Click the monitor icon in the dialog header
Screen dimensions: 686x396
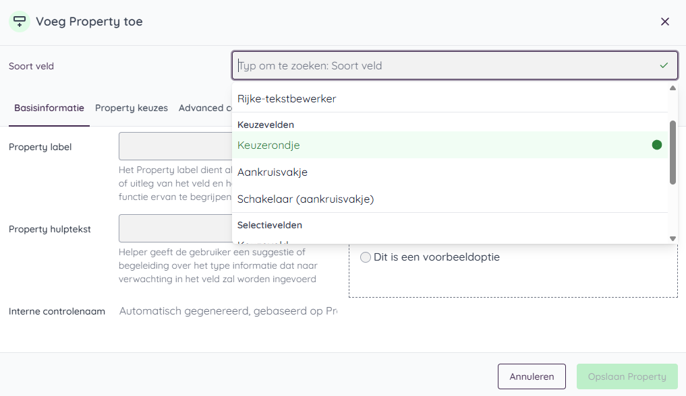tap(20, 21)
